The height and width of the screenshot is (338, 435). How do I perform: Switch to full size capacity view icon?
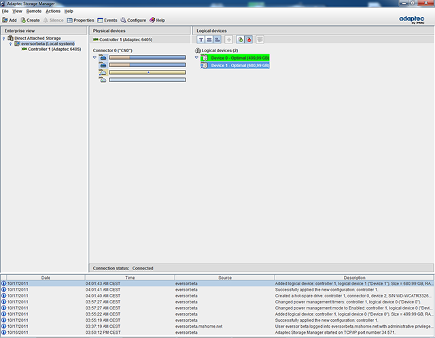coord(209,39)
